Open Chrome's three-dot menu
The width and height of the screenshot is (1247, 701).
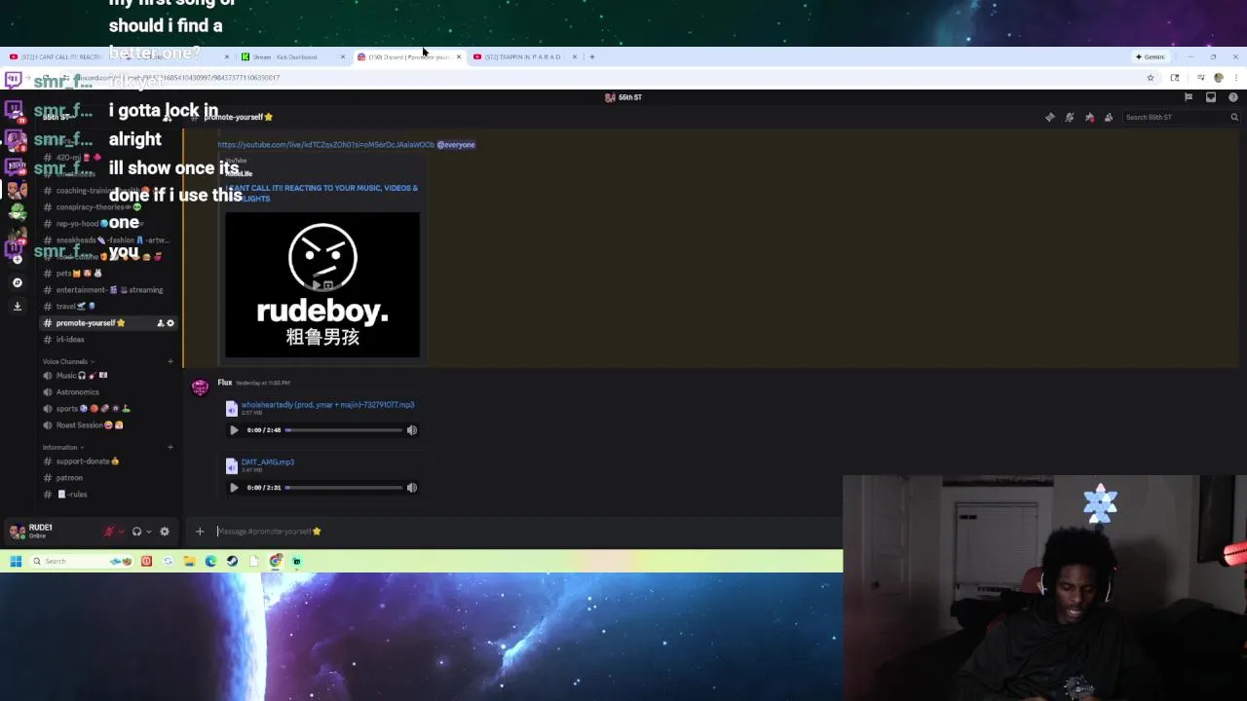tap(1234, 78)
